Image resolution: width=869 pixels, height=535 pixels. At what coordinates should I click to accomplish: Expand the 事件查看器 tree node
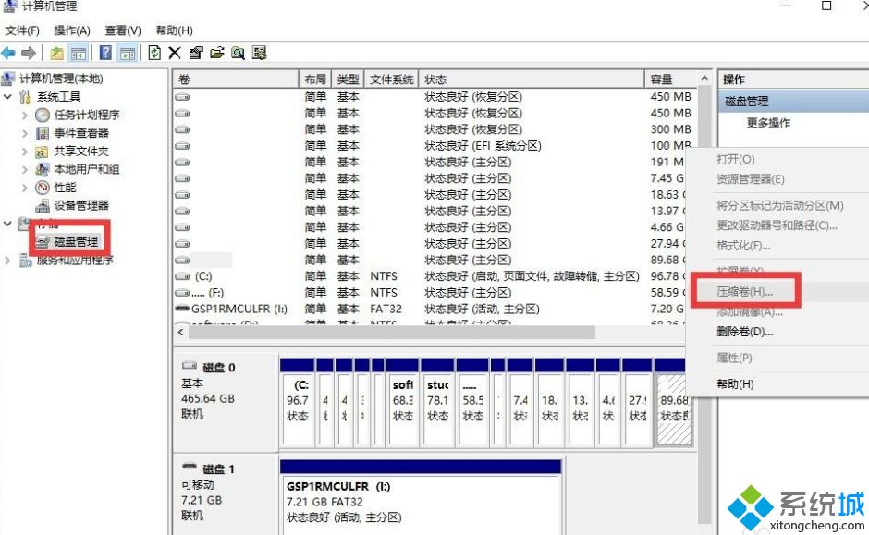click(x=24, y=133)
